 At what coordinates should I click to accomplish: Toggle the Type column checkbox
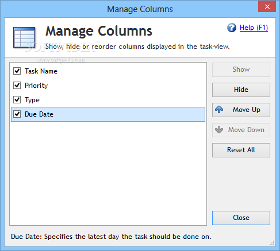17,100
